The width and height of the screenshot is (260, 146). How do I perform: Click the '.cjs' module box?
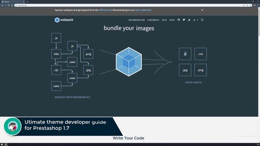56,70
